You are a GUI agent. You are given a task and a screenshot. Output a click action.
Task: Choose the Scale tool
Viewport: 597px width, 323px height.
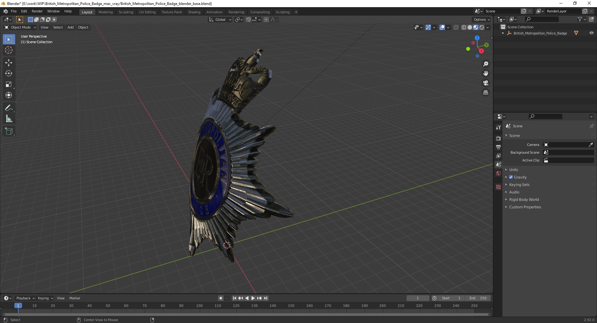point(9,84)
